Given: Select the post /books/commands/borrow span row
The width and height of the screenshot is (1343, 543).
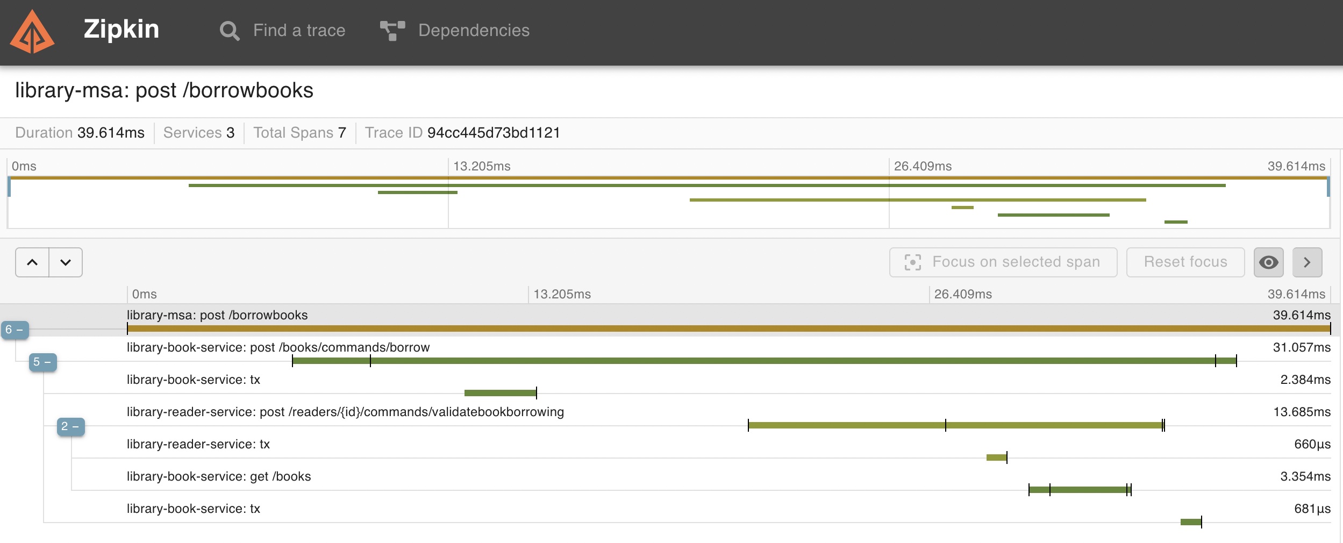Looking at the screenshot, I should (670, 353).
